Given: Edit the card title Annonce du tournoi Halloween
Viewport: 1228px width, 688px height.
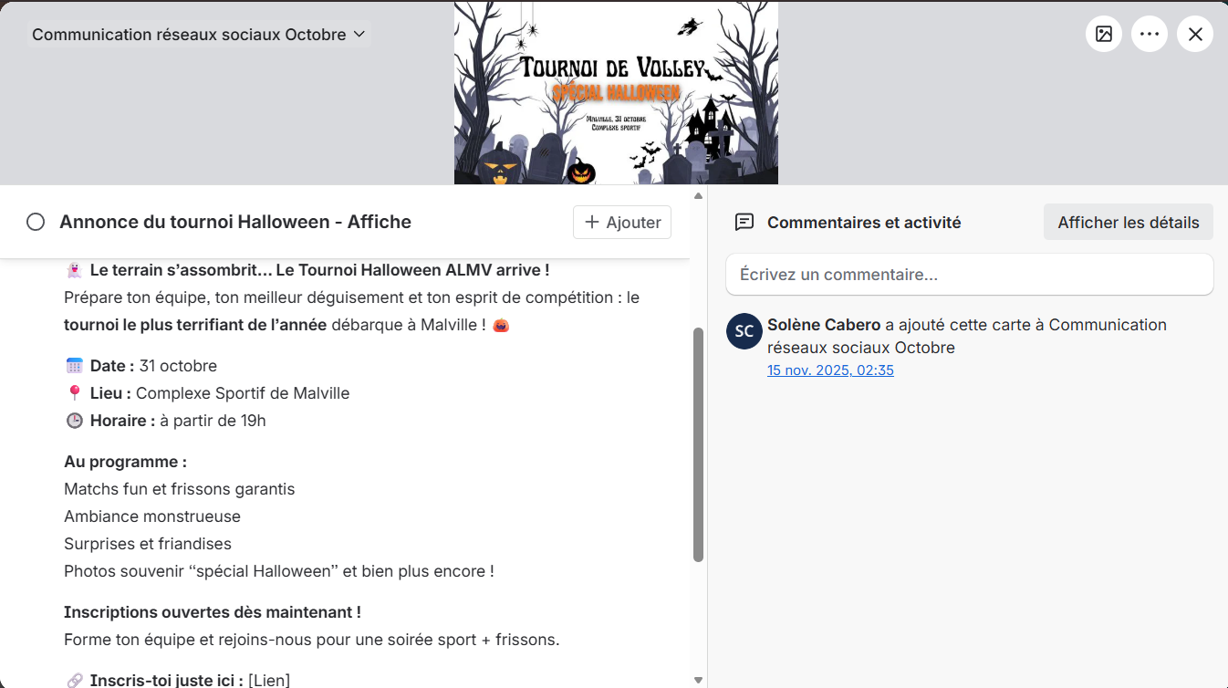Looking at the screenshot, I should (235, 222).
